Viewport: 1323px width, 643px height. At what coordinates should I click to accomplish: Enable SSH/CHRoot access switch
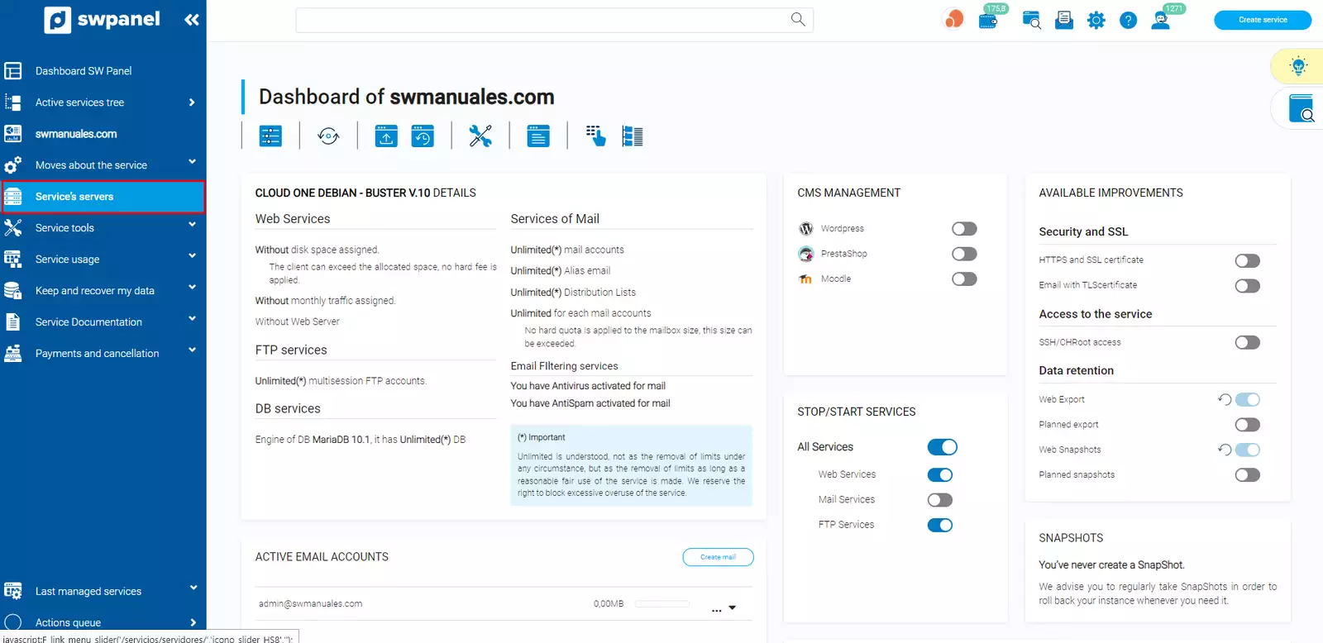(x=1247, y=342)
